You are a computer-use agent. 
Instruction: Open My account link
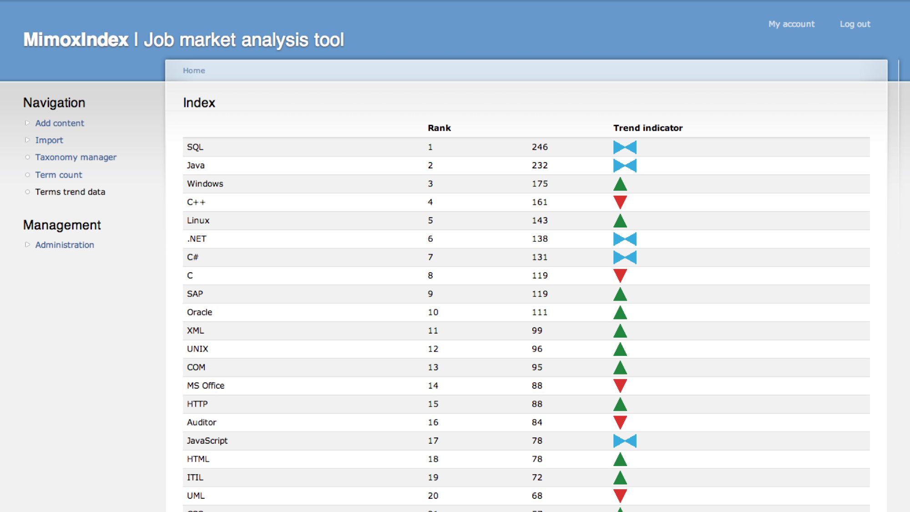pos(791,24)
